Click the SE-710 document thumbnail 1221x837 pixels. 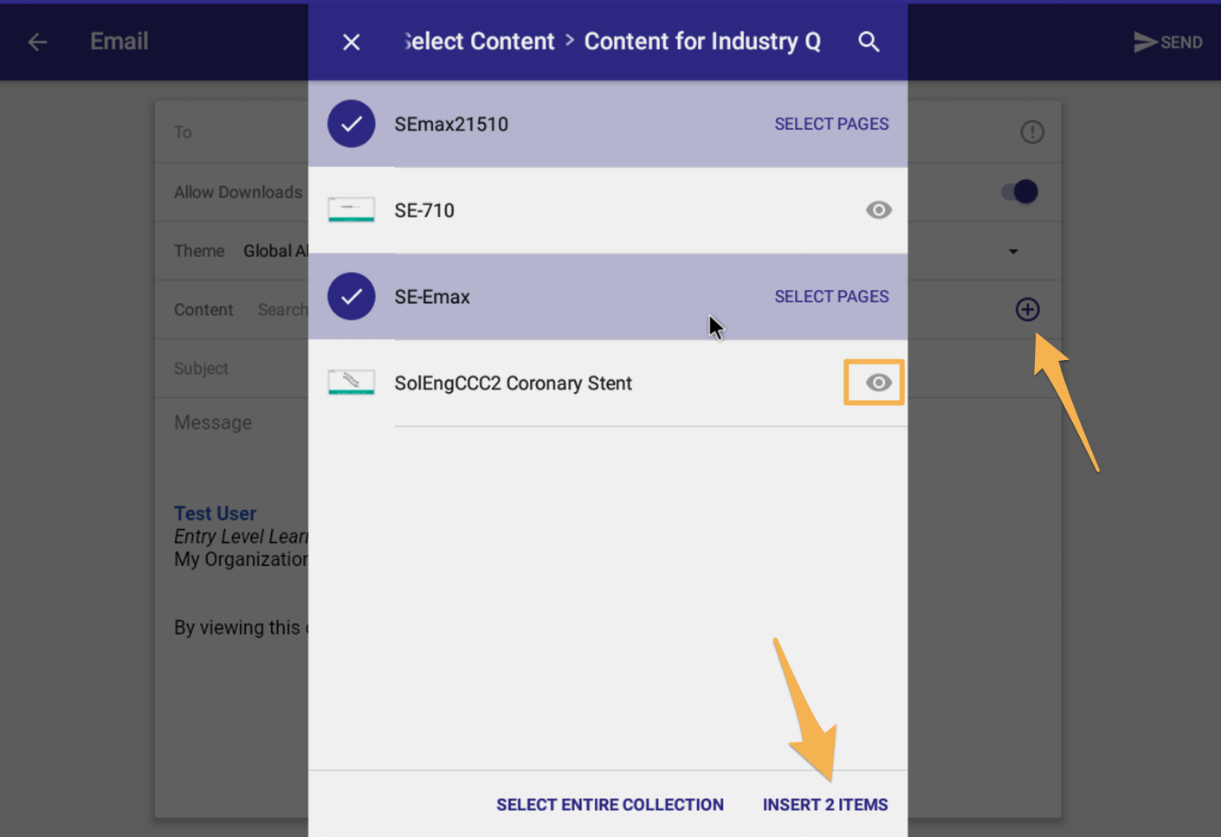click(x=351, y=209)
